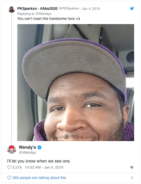Click the Twitter bird logo icon
This screenshot has height=184, width=141.
coord(132,8)
